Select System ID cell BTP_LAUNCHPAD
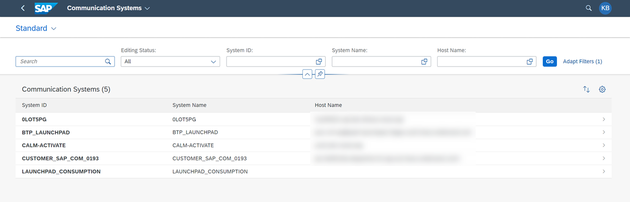The width and height of the screenshot is (630, 202). [46, 132]
